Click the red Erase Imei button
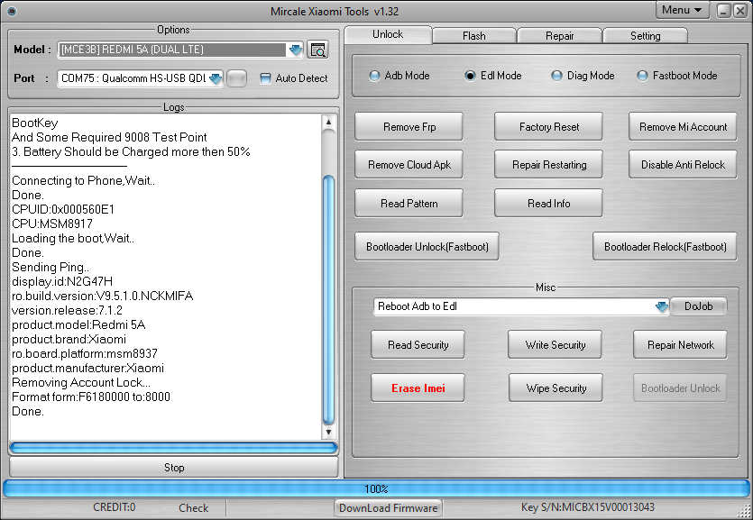 [418, 388]
